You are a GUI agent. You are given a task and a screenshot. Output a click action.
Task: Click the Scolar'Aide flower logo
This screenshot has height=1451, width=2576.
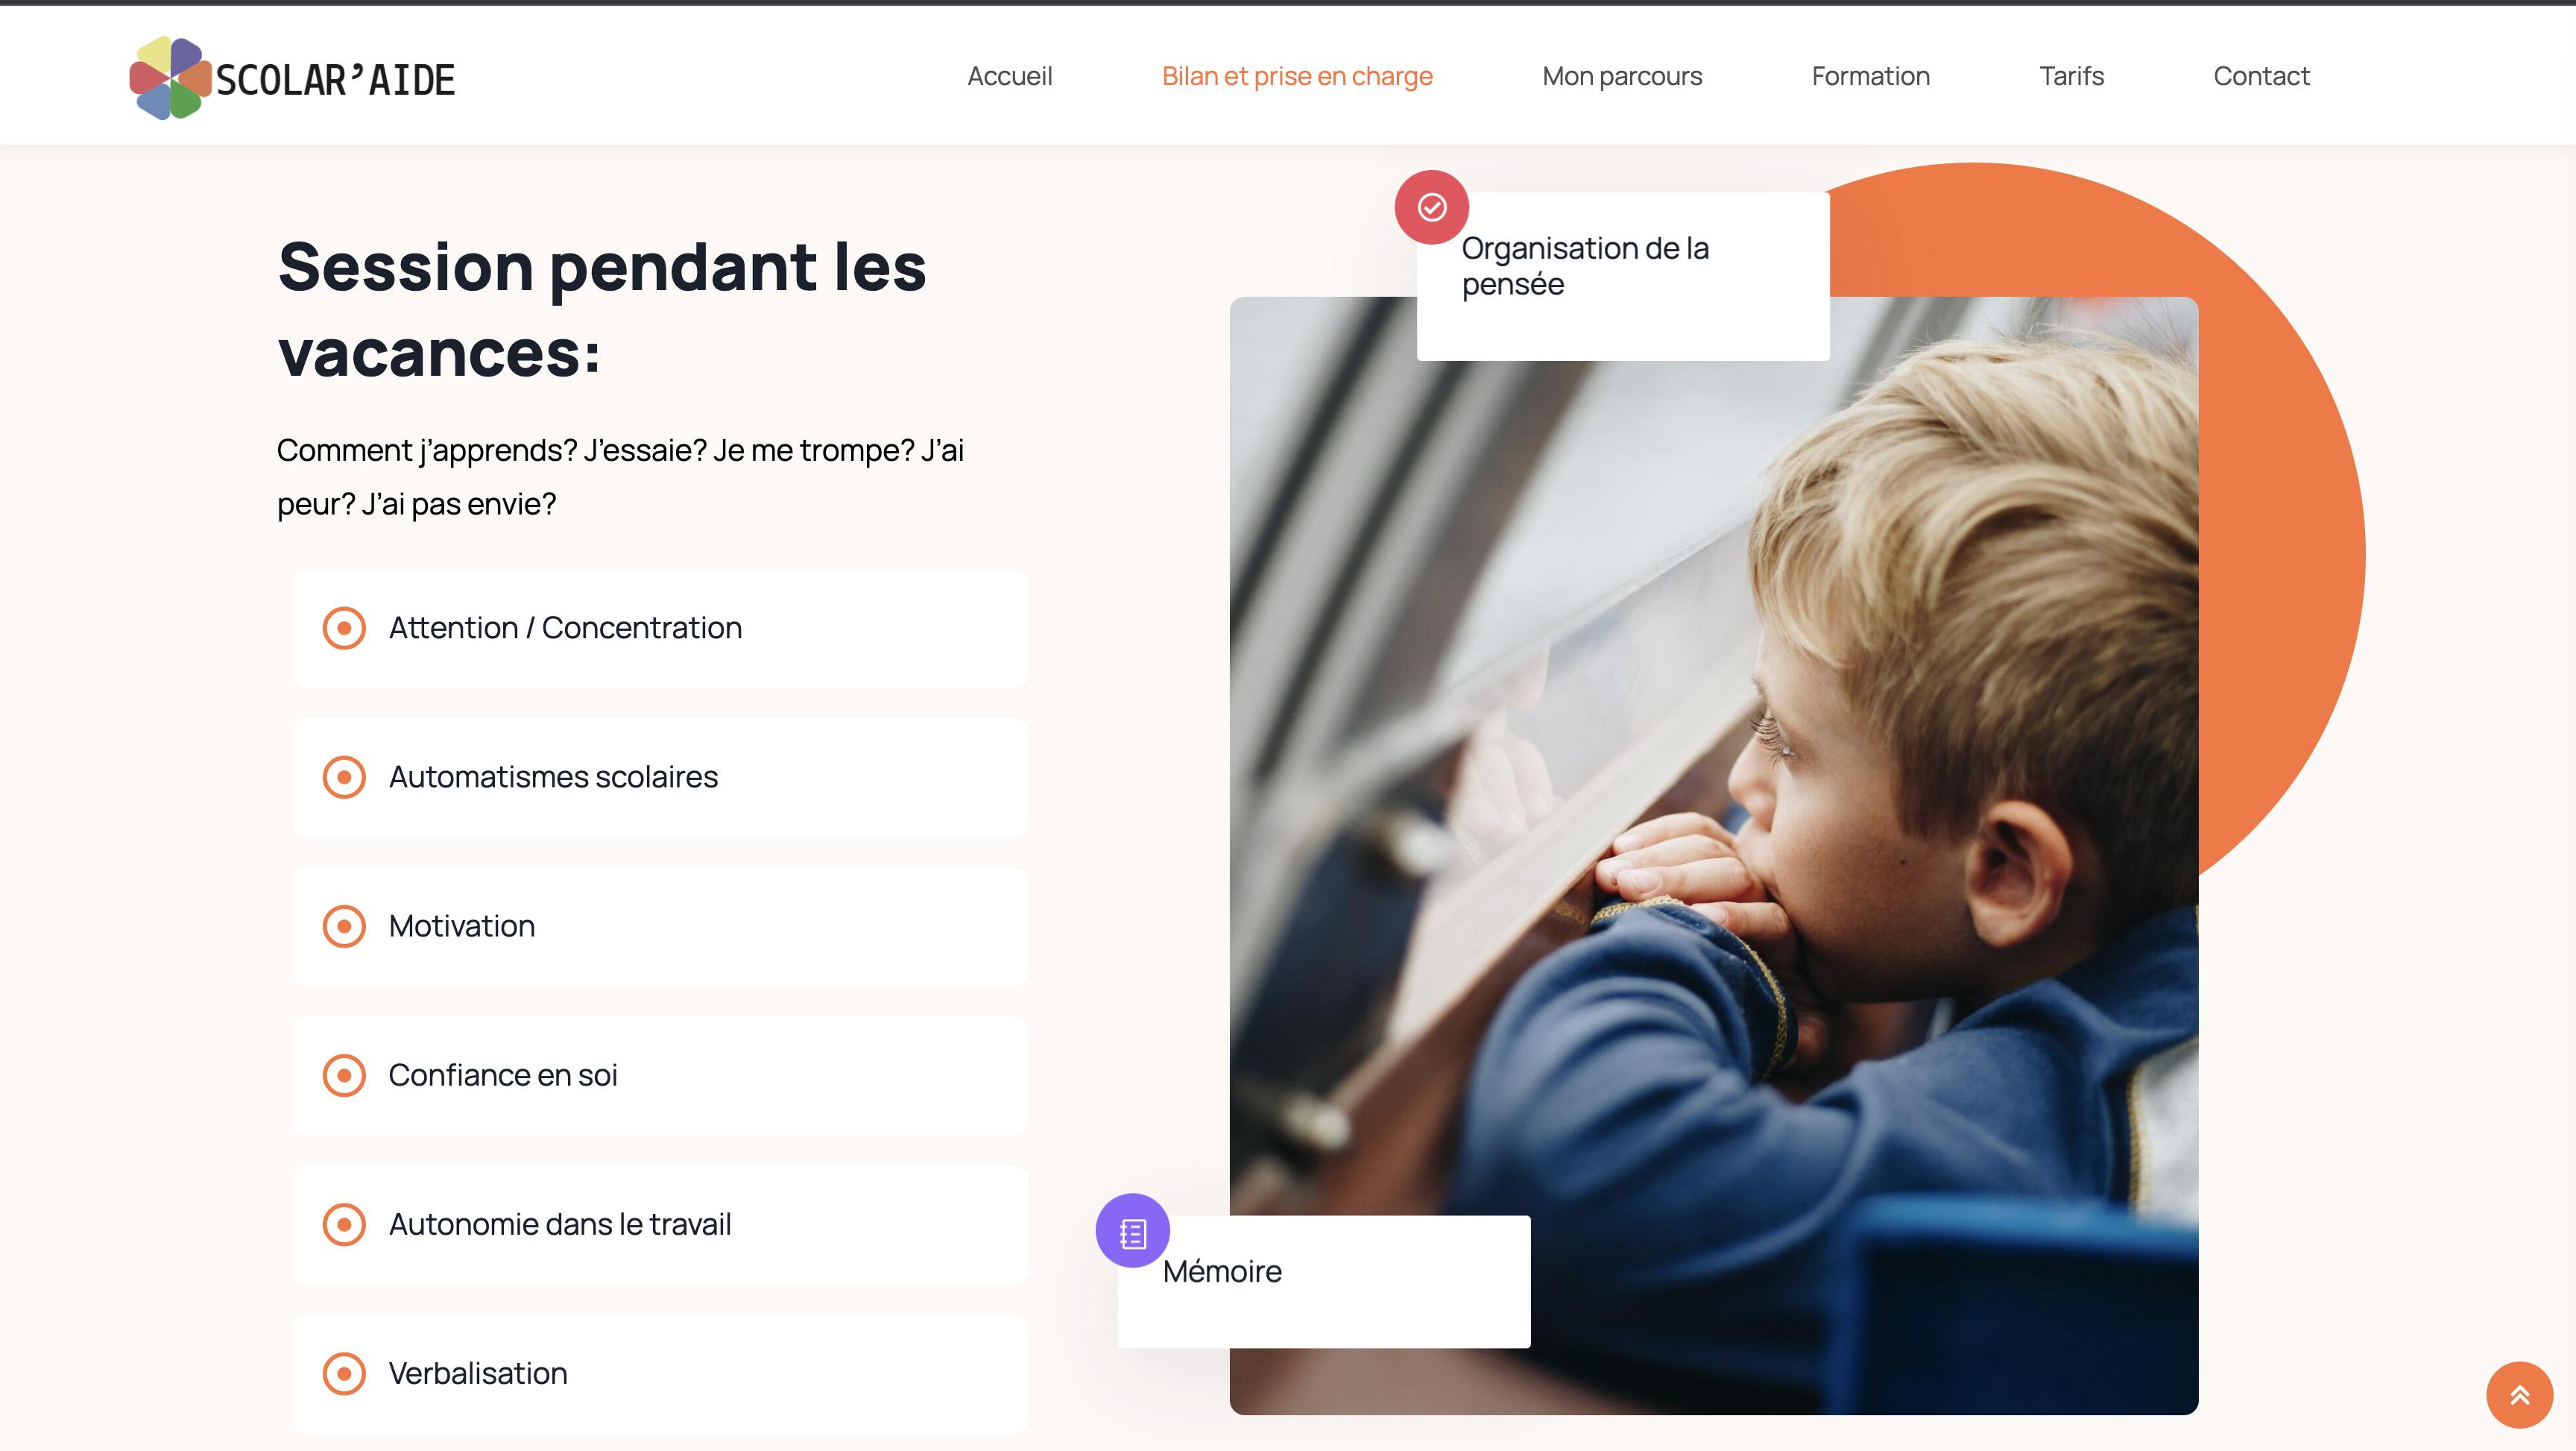pyautogui.click(x=170, y=78)
